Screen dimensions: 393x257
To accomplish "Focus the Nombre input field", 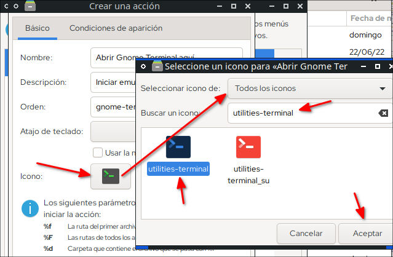I will coord(167,58).
